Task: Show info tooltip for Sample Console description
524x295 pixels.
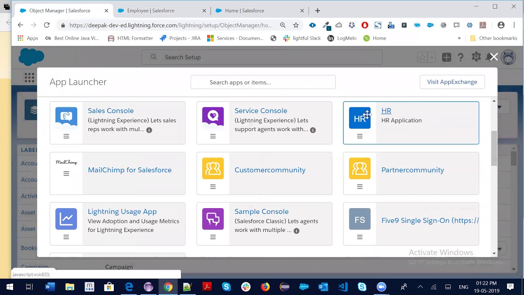Action: point(296,231)
